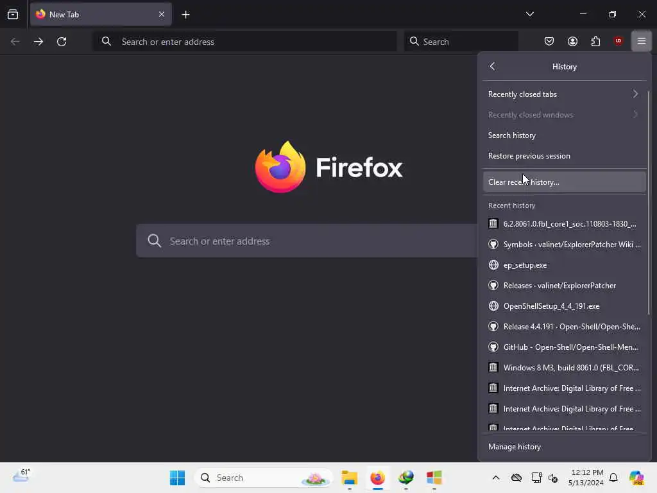Viewport: 657px width, 493px height.
Task: Open GitHub - Open-Shell/Open-Shell-Menu entry
Action: (564, 347)
